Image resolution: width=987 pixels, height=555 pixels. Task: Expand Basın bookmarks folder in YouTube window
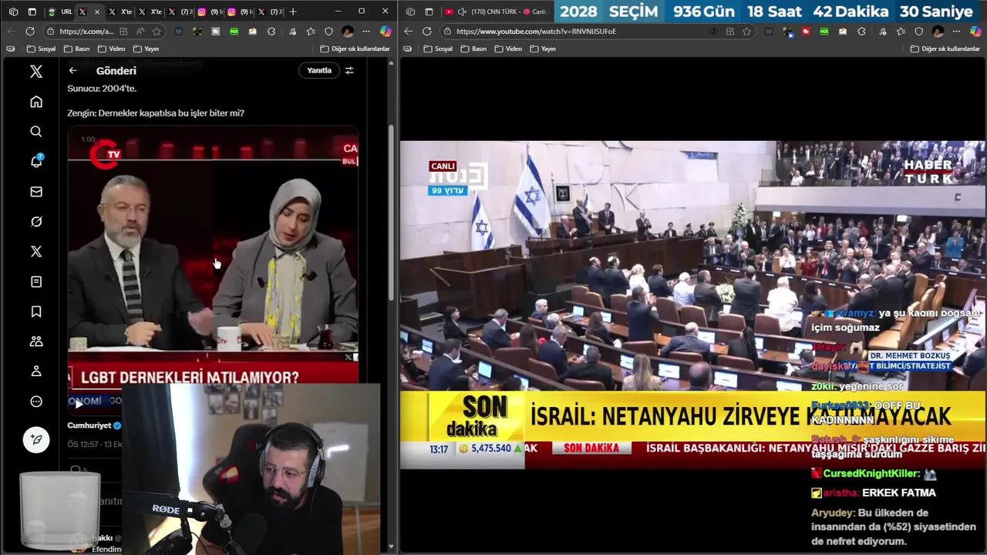473,49
